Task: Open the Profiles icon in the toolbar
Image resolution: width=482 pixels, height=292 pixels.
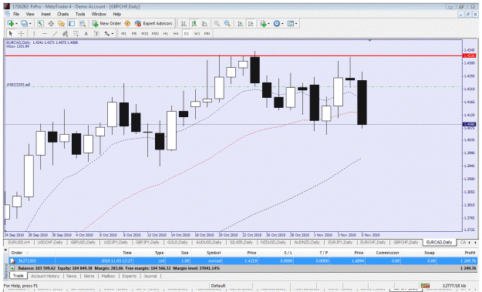Action: [x=24, y=24]
